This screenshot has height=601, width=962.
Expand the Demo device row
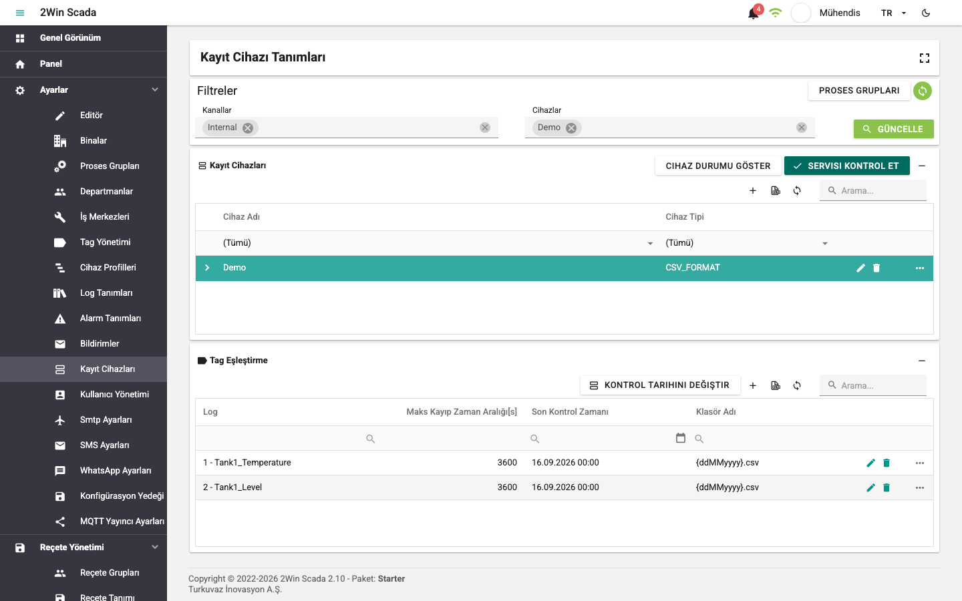point(207,268)
